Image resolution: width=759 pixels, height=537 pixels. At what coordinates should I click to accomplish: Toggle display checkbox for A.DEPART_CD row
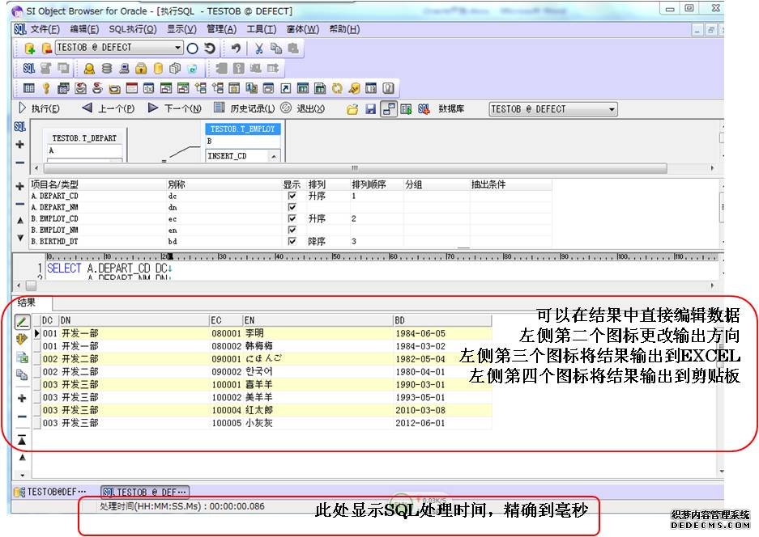[x=292, y=197]
